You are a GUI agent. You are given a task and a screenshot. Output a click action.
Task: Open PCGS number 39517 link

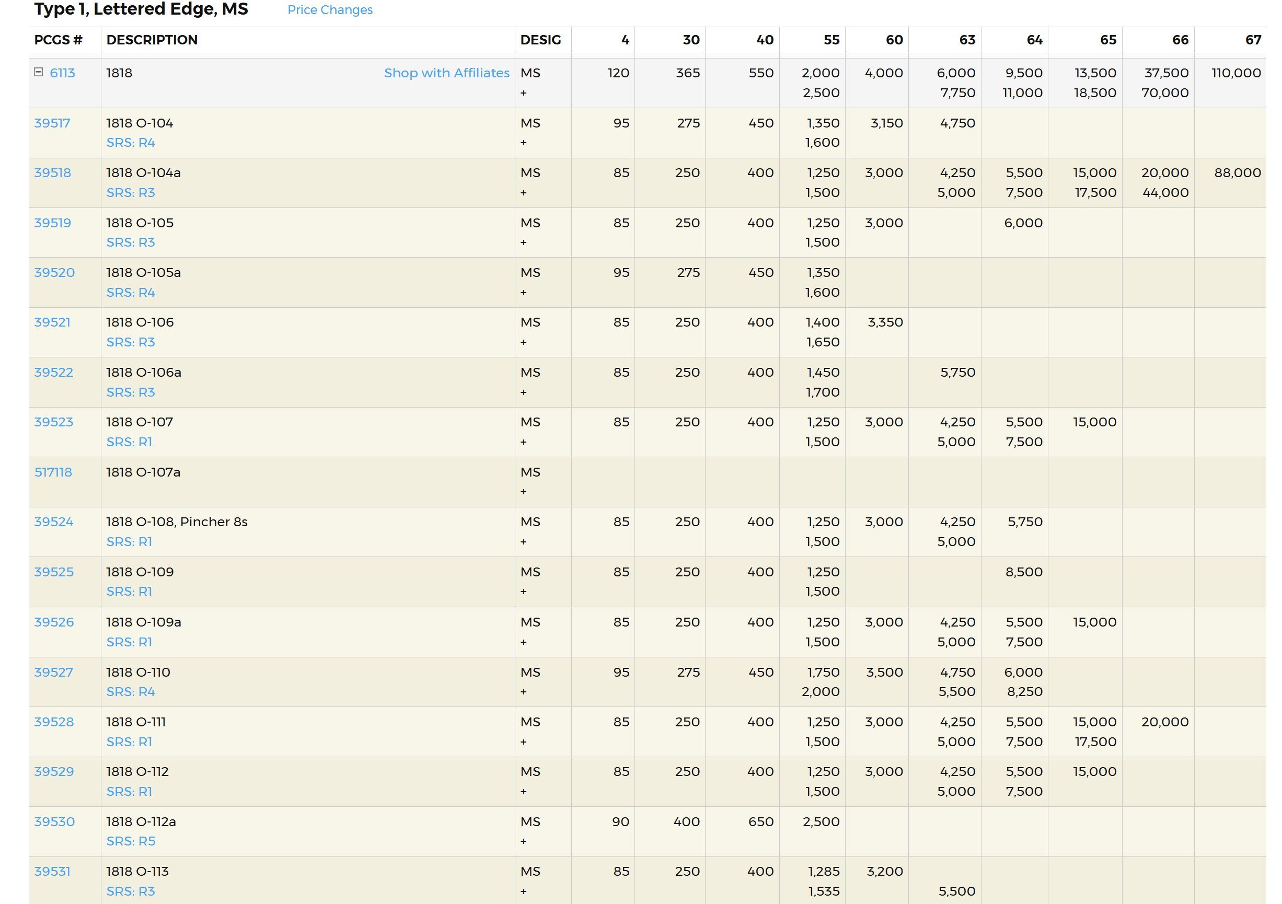(52, 123)
